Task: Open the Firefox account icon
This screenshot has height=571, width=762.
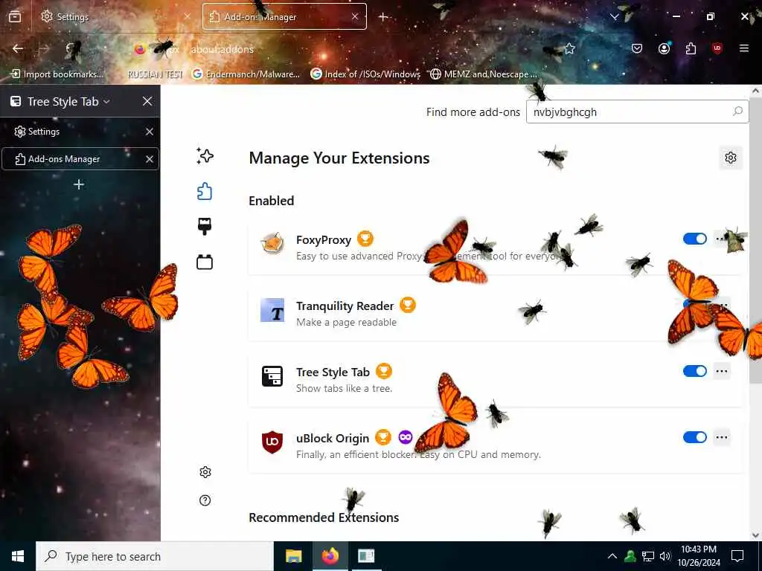Action: click(x=664, y=48)
